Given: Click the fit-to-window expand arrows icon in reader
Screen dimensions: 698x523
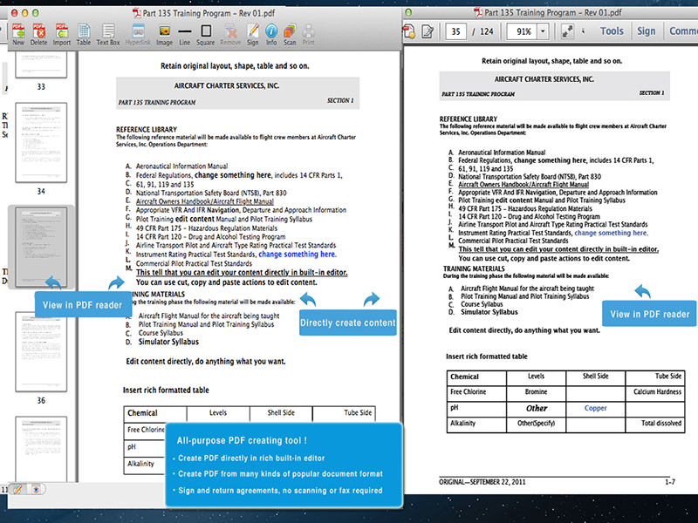Looking at the screenshot, I should coord(567,31).
